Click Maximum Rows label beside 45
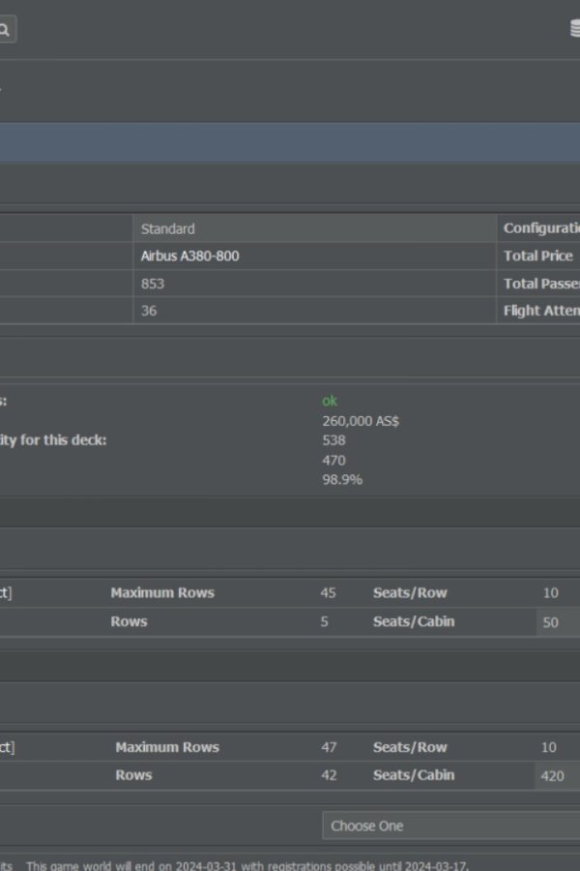Viewport: 580px width, 871px height. click(x=162, y=592)
